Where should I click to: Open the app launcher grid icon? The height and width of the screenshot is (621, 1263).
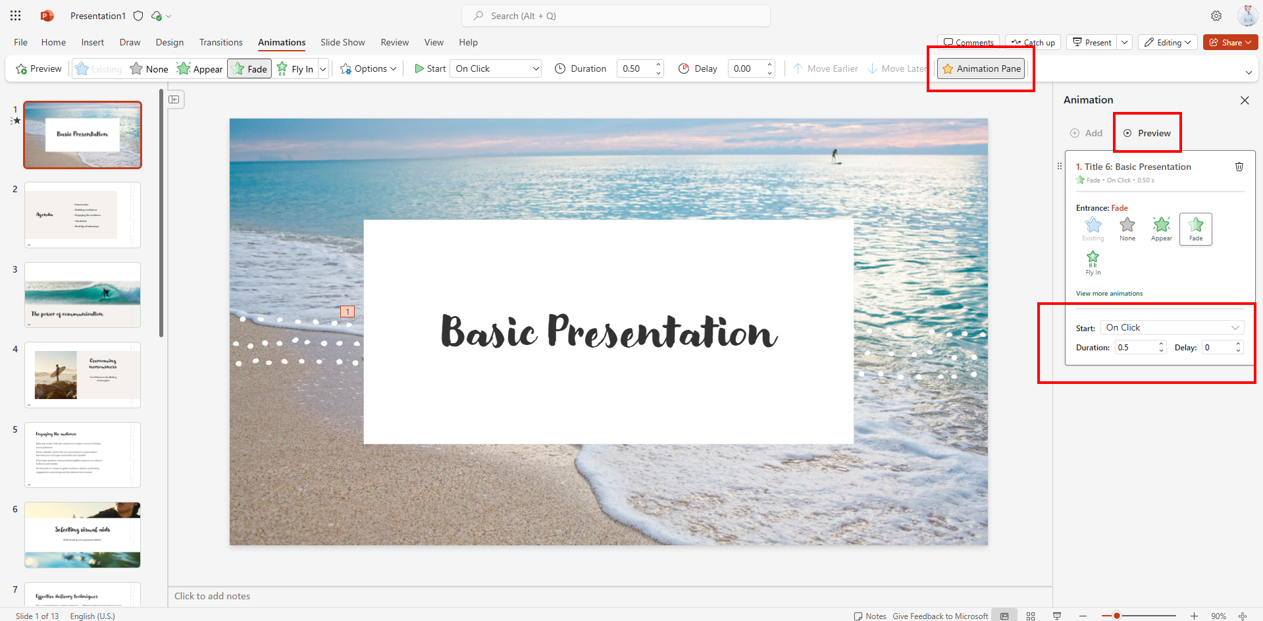[16, 16]
